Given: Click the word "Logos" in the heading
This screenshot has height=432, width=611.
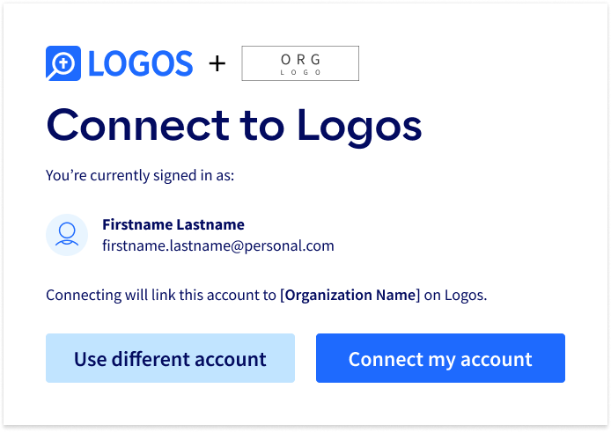Looking at the screenshot, I should pos(359,128).
